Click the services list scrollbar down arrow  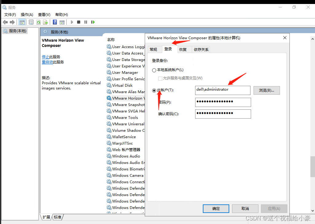pyautogui.click(x=313, y=211)
